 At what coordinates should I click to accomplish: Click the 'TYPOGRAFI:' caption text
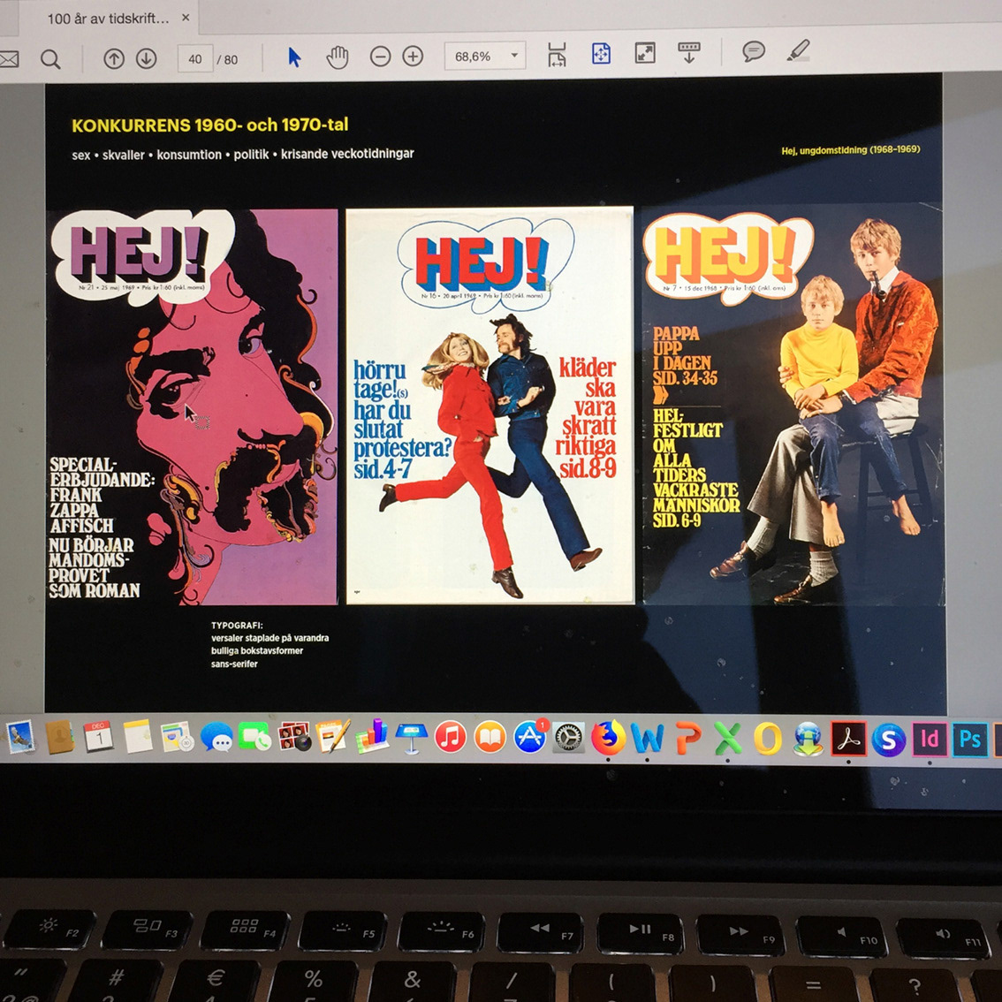pos(237,626)
